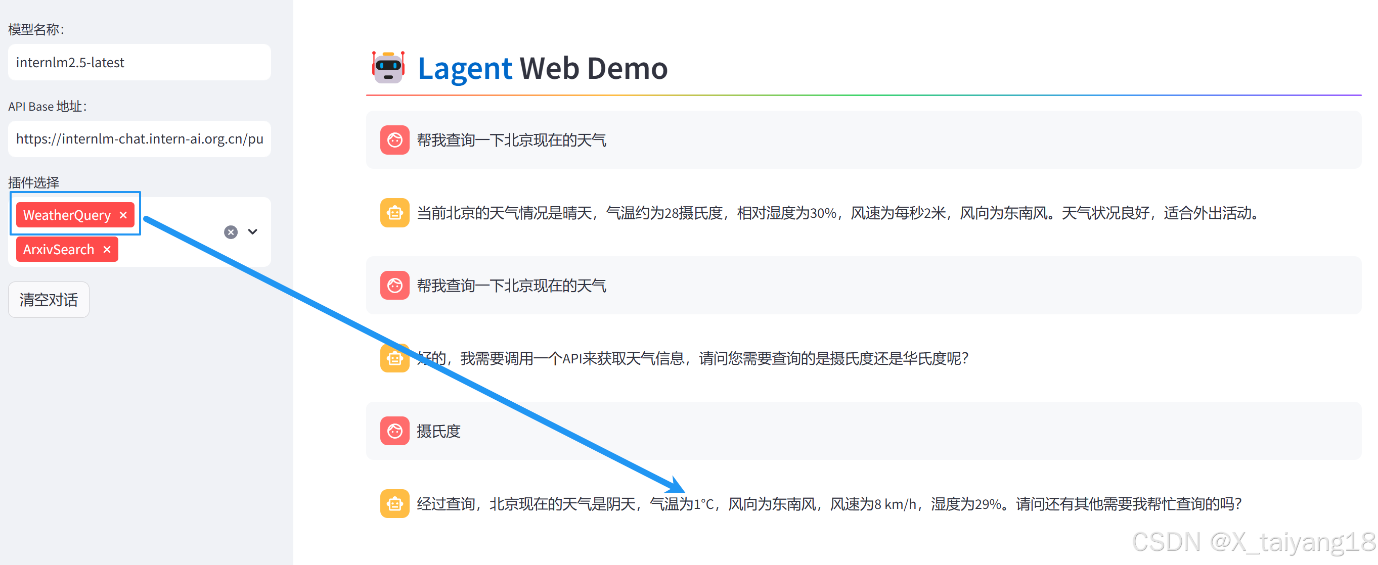Click user avatar on second Beijing weather query
This screenshot has width=1378, height=565.
pos(394,286)
